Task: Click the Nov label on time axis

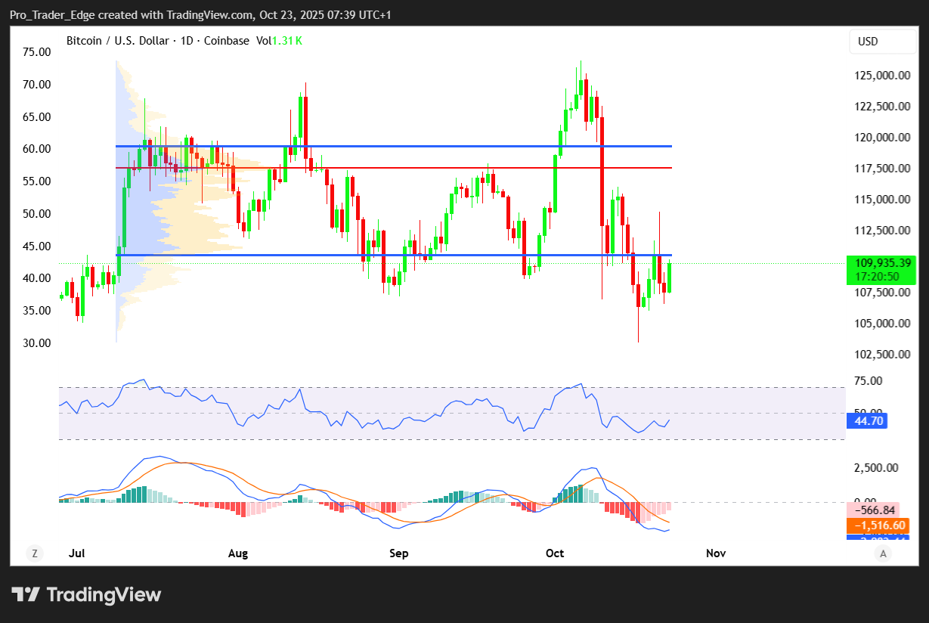Action: pyautogui.click(x=715, y=553)
